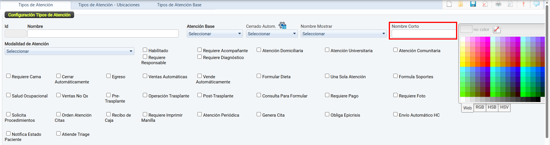Expand the Atención Base dropdown
The height and width of the screenshot is (145, 550).
pos(215,34)
